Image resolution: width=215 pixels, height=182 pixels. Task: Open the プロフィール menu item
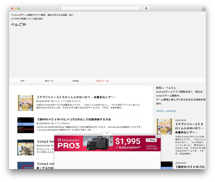point(102,81)
